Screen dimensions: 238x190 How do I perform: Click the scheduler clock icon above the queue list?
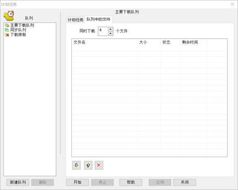(9, 15)
